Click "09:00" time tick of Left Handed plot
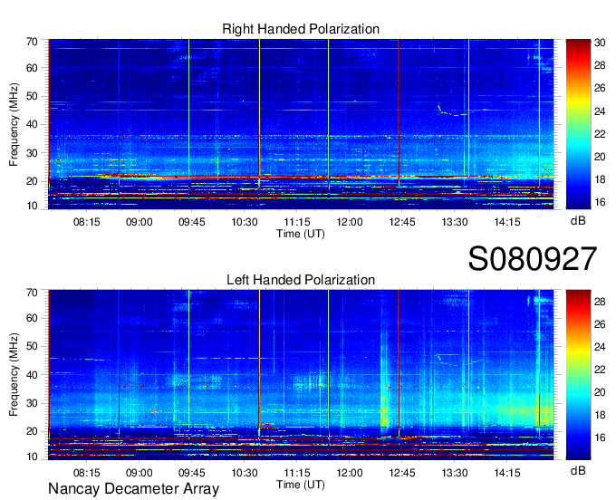 point(140,473)
